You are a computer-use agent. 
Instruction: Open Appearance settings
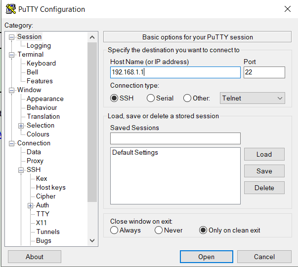(45, 99)
